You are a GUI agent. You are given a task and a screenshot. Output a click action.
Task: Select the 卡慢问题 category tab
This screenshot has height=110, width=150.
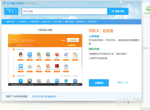pyautogui.click(x=34, y=22)
